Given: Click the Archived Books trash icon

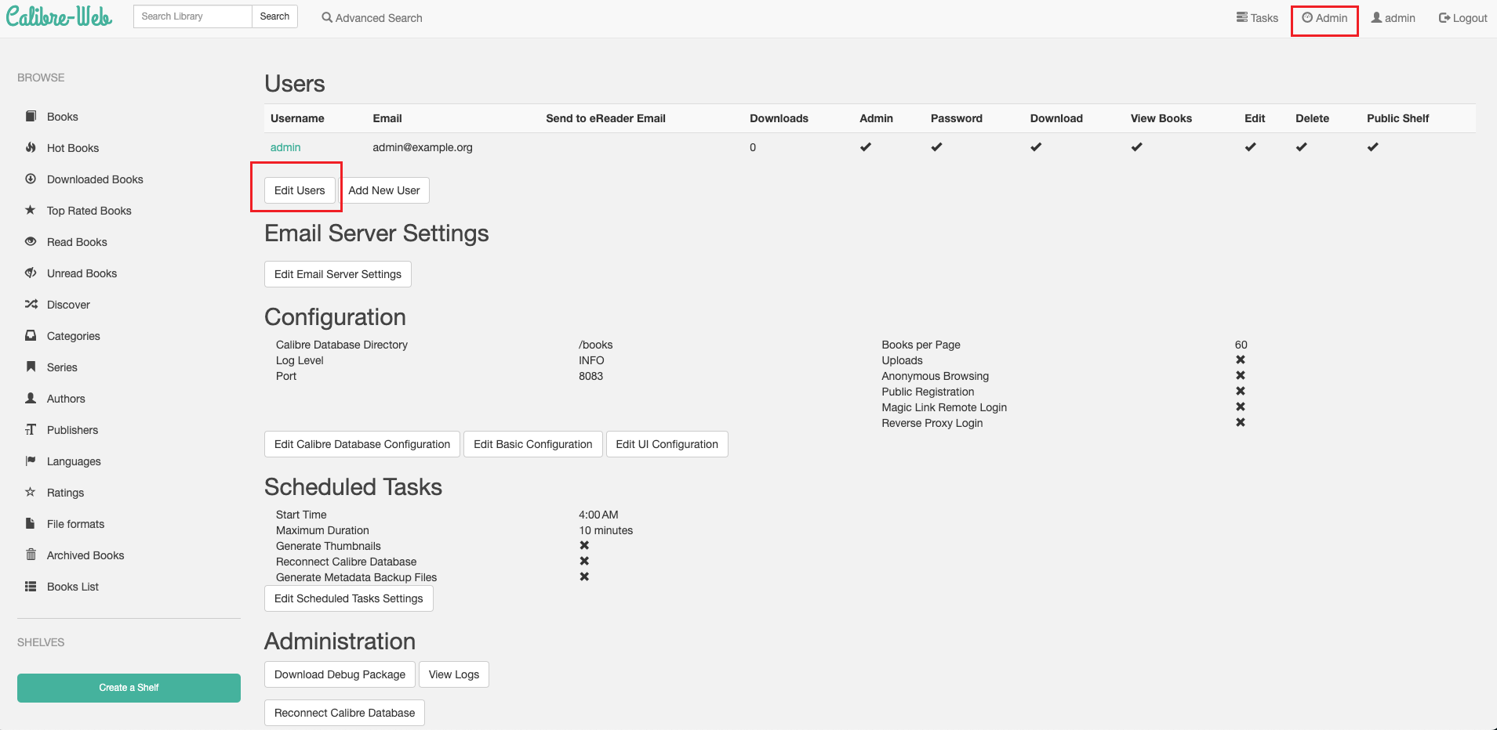Looking at the screenshot, I should [31, 555].
